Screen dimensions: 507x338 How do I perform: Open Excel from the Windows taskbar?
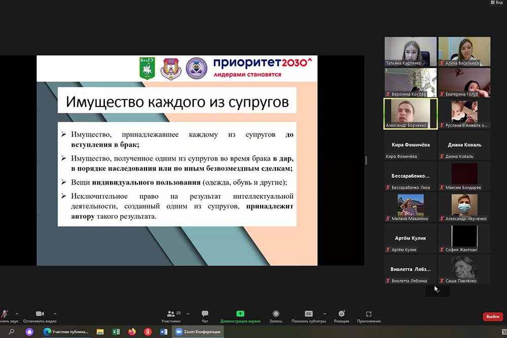pos(116,332)
